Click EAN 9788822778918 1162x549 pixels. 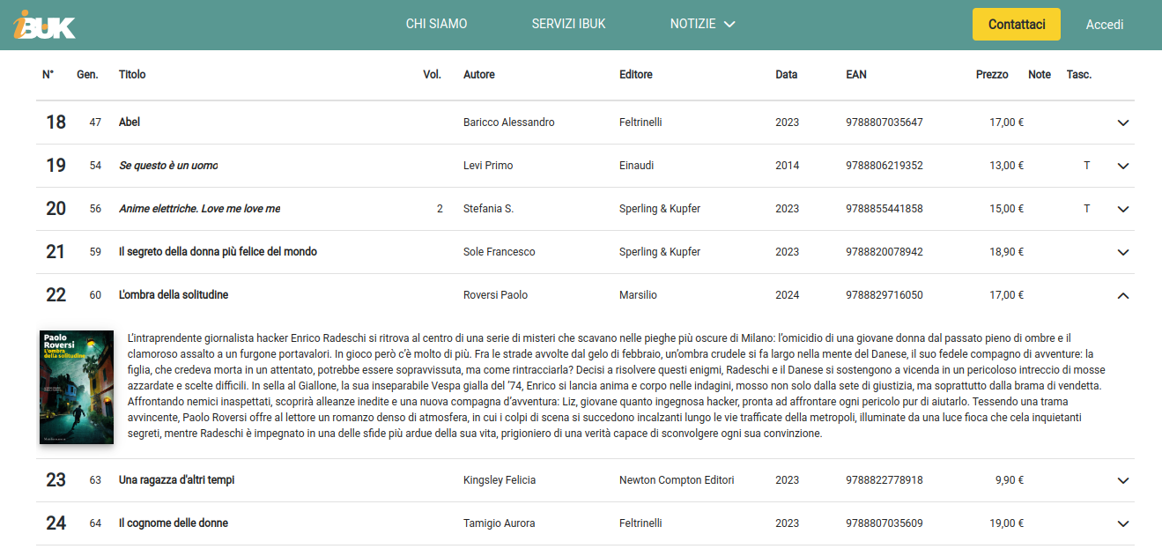pyautogui.click(x=884, y=480)
